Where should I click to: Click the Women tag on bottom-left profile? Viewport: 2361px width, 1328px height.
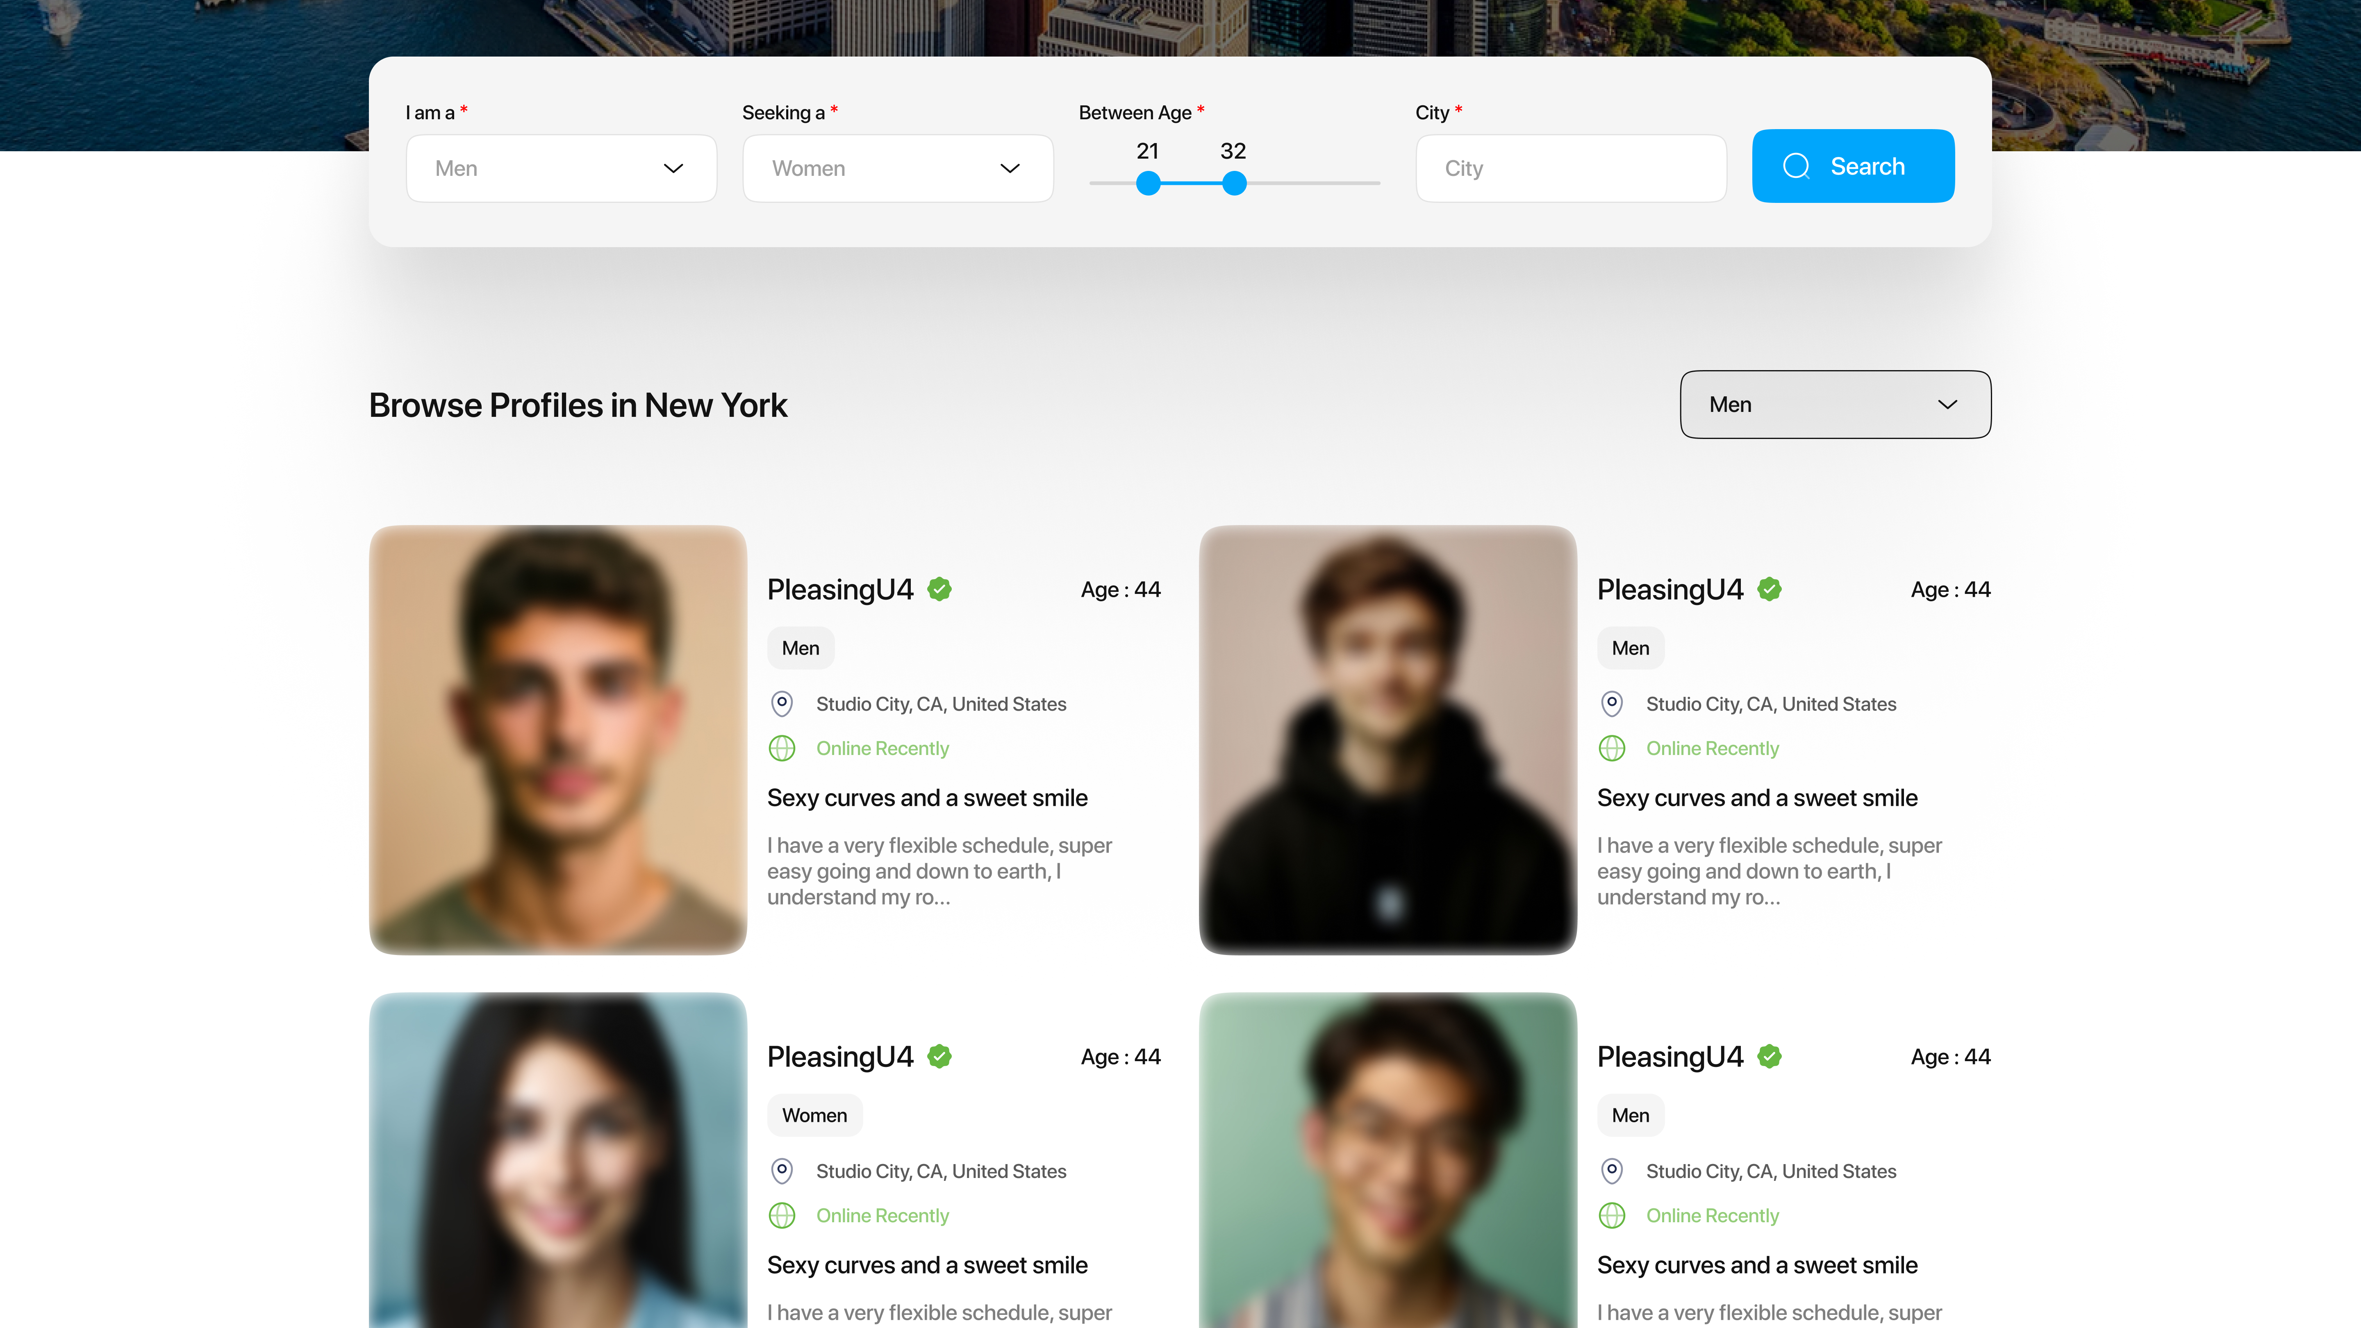pos(814,1115)
